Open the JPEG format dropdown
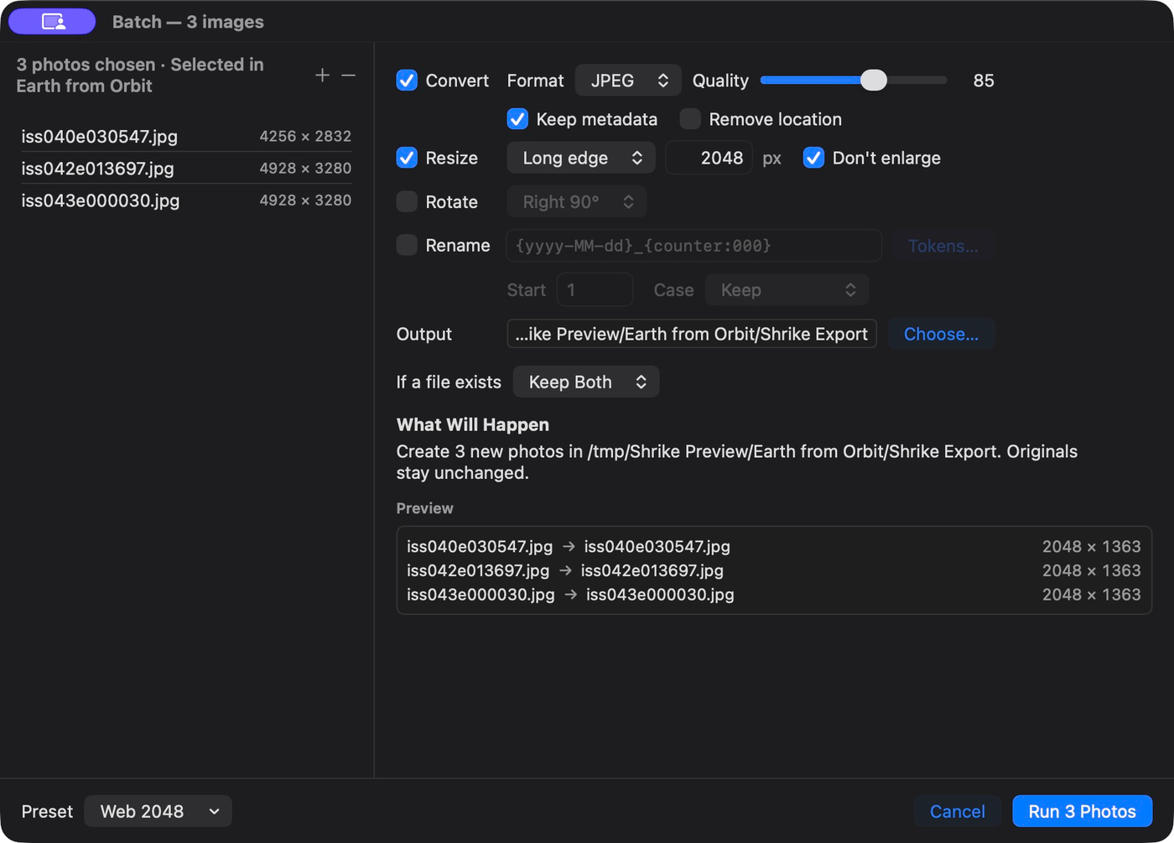Viewport: 1174px width, 843px height. [628, 81]
